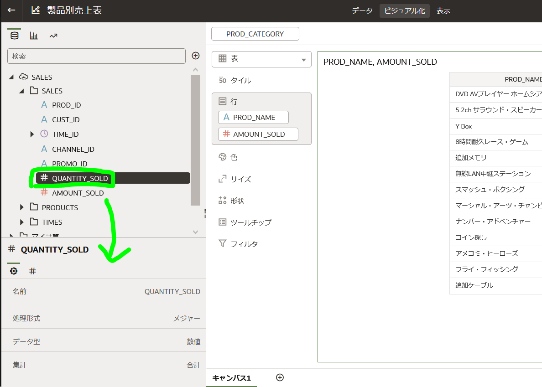Image resolution: width=542 pixels, height=387 pixels.
Task: Open the 表 visualization type dropdown
Action: point(261,59)
